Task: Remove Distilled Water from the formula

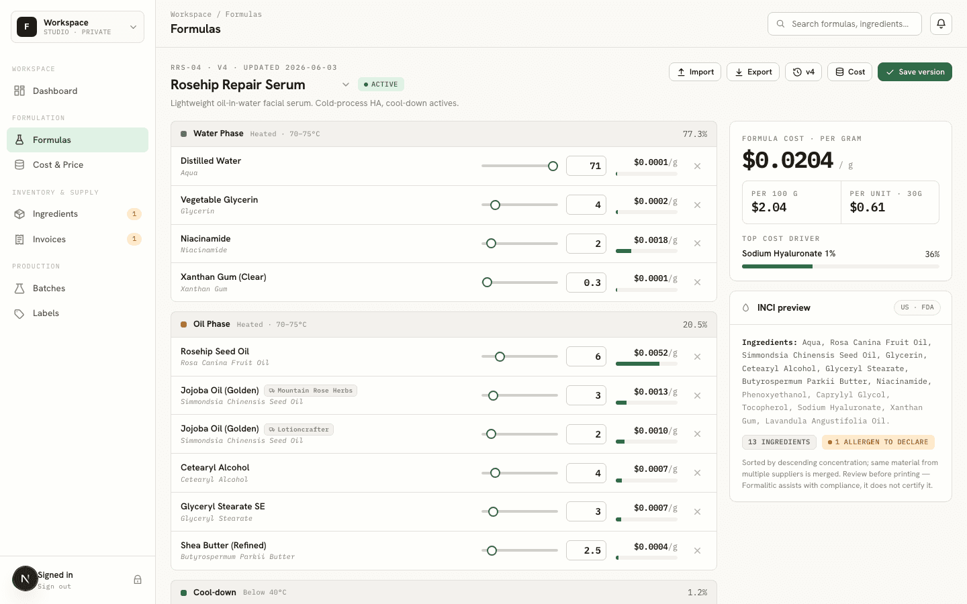Action: click(x=697, y=166)
